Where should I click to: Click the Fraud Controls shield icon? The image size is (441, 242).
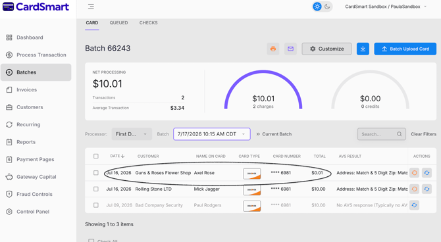click(9, 194)
